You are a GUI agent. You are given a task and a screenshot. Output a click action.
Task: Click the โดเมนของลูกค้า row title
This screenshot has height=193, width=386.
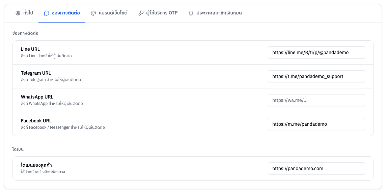coord(36,165)
